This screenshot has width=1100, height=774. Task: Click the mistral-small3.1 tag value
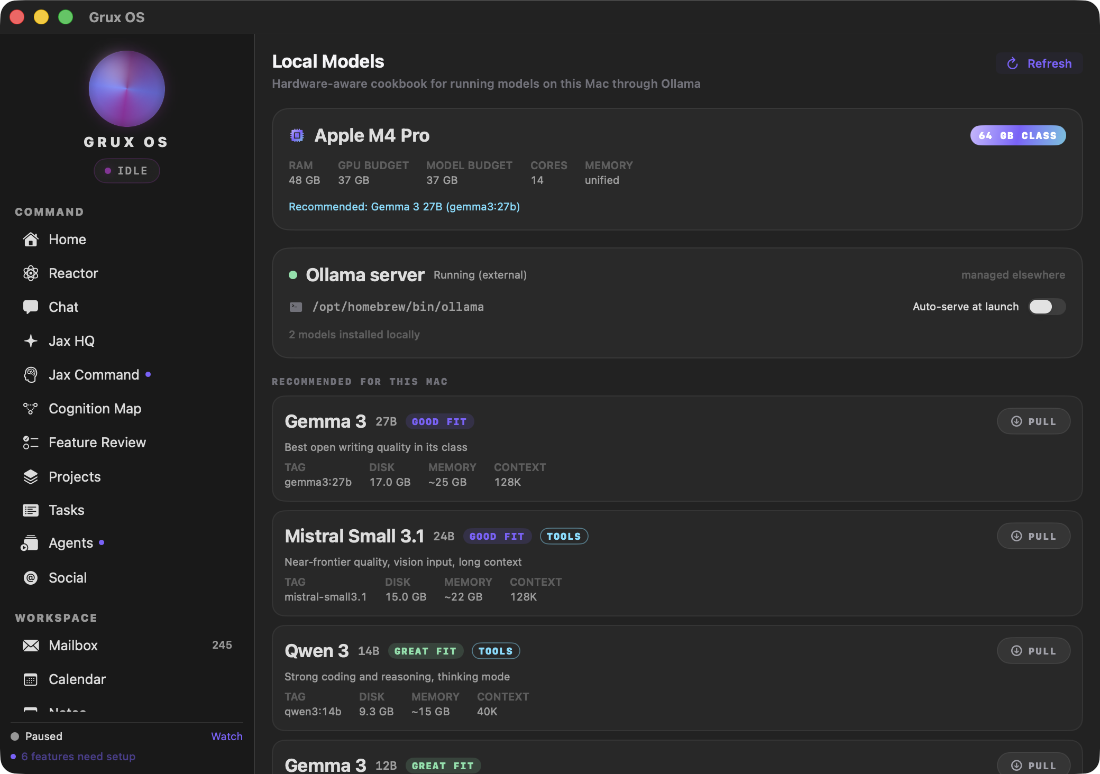click(x=325, y=597)
